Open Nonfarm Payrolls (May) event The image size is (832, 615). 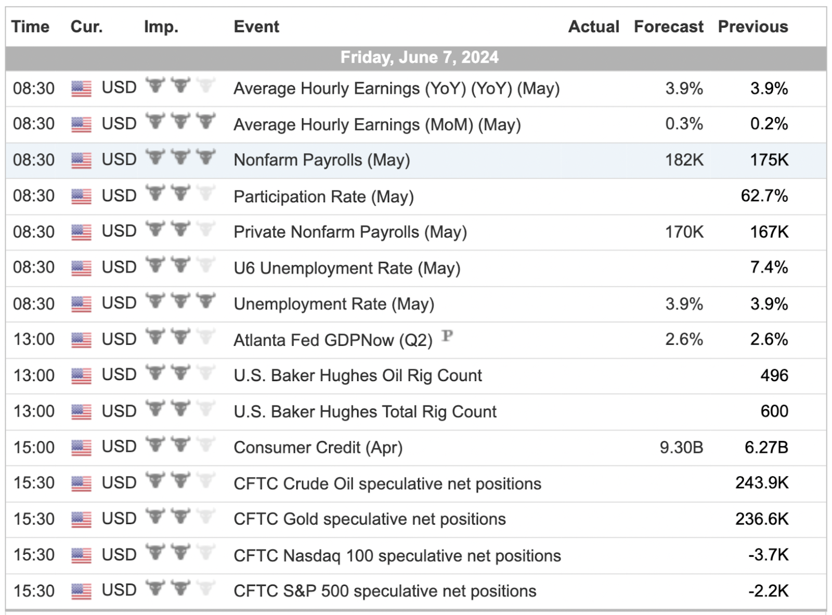(322, 160)
